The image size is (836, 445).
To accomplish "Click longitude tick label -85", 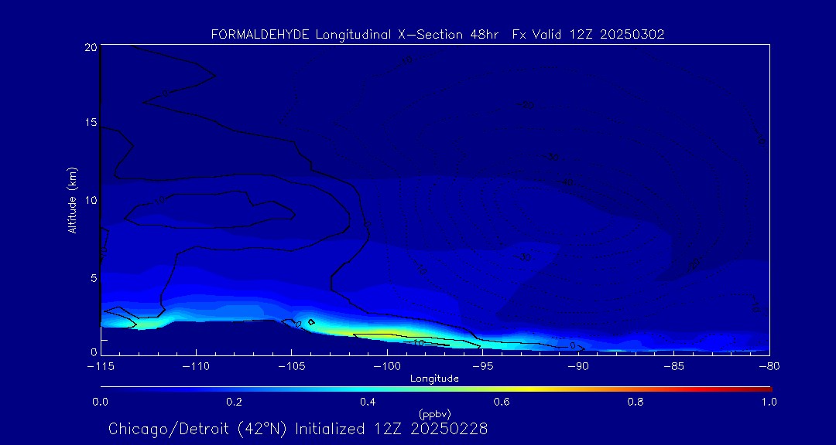I will [674, 366].
